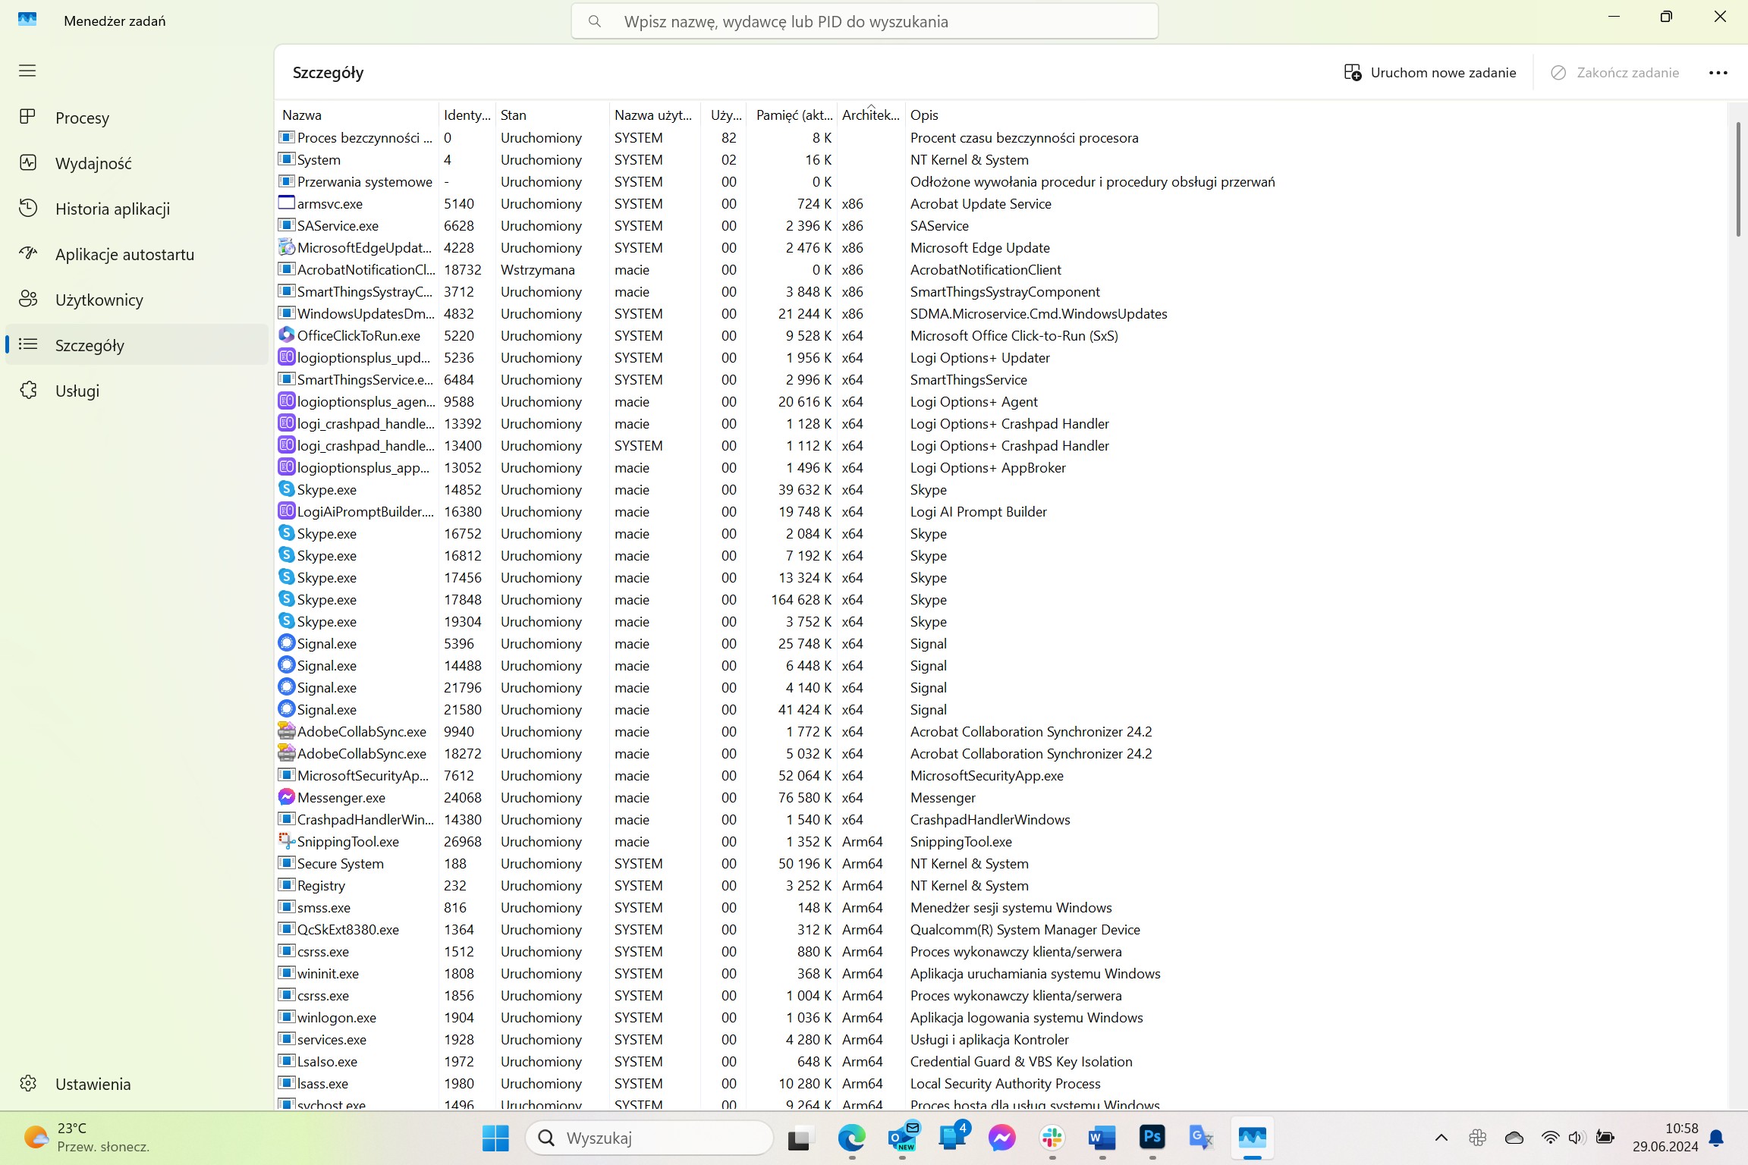1748x1165 pixels.
Task: Open the notifications bell icon
Action: 1717,1138
